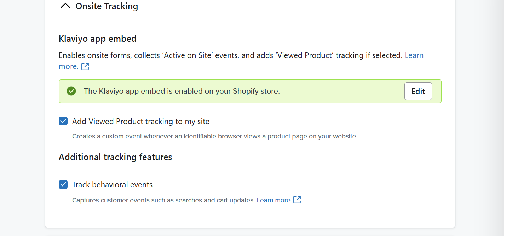This screenshot has width=506, height=236.
Task: Click external-link icon next to behavioral events Learn more
Action: (x=298, y=200)
